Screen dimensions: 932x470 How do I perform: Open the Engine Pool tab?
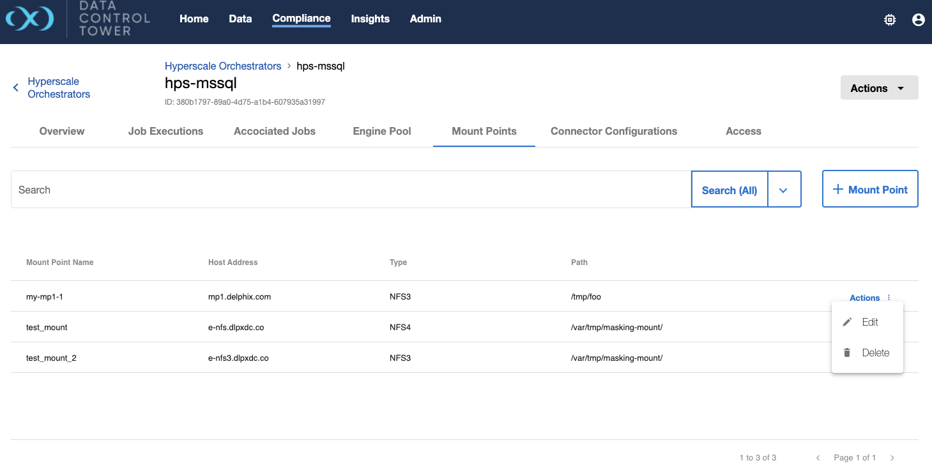[381, 131]
